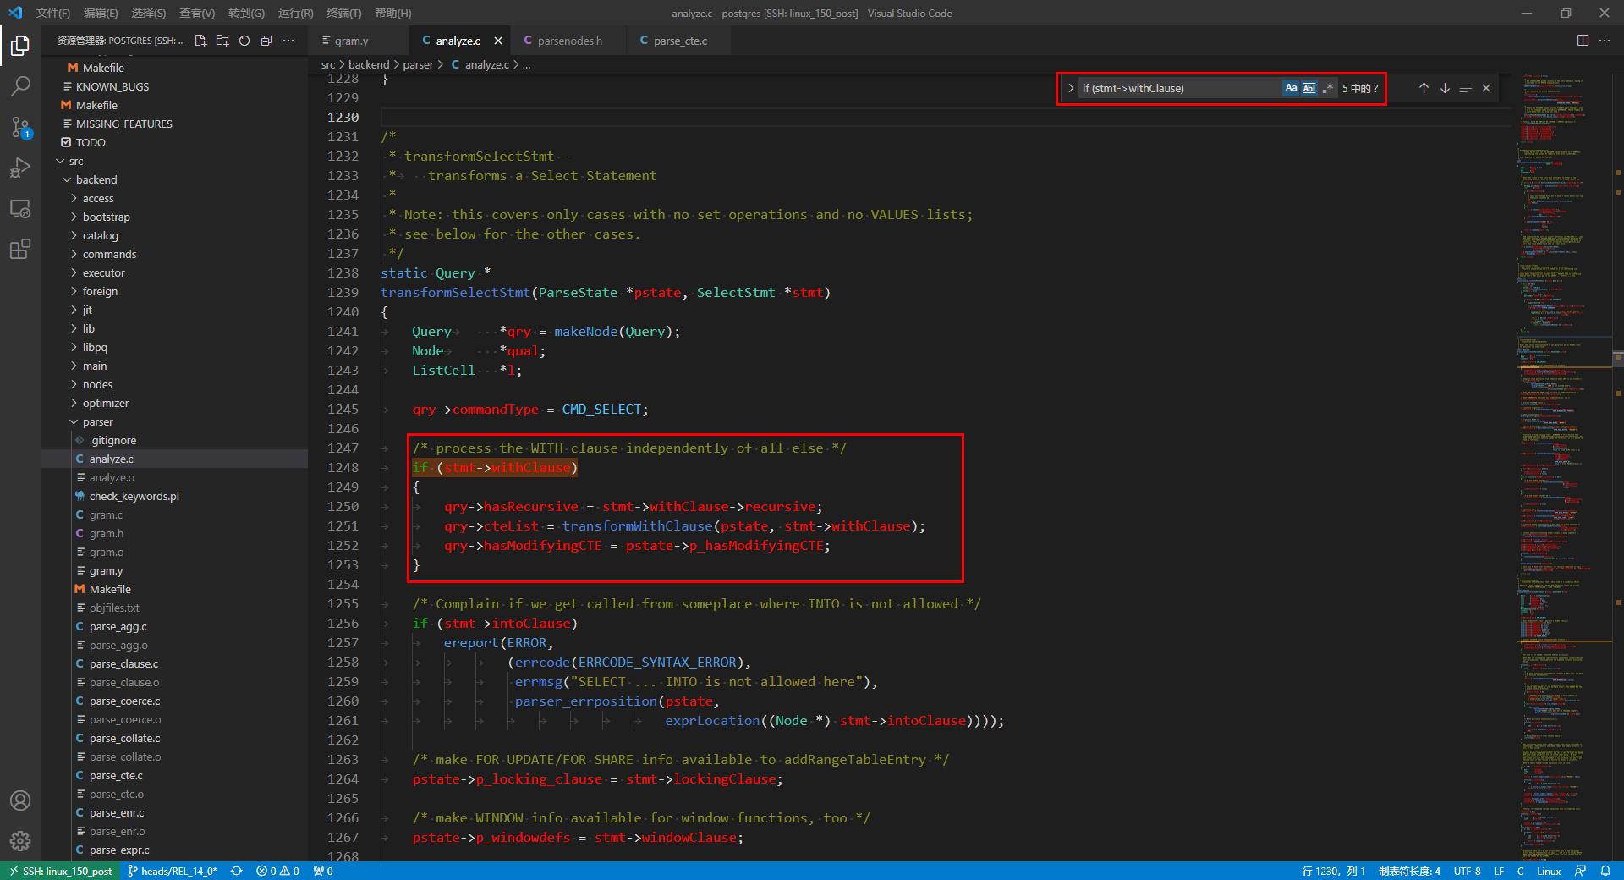Click the heads/REL_14_0 branch indicator
1624x880 pixels.
click(173, 871)
